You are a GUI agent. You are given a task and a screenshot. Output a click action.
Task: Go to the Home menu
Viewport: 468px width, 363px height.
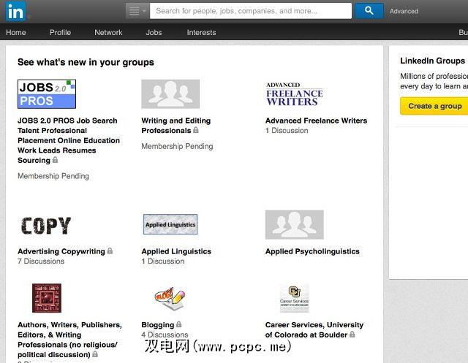pyautogui.click(x=16, y=32)
